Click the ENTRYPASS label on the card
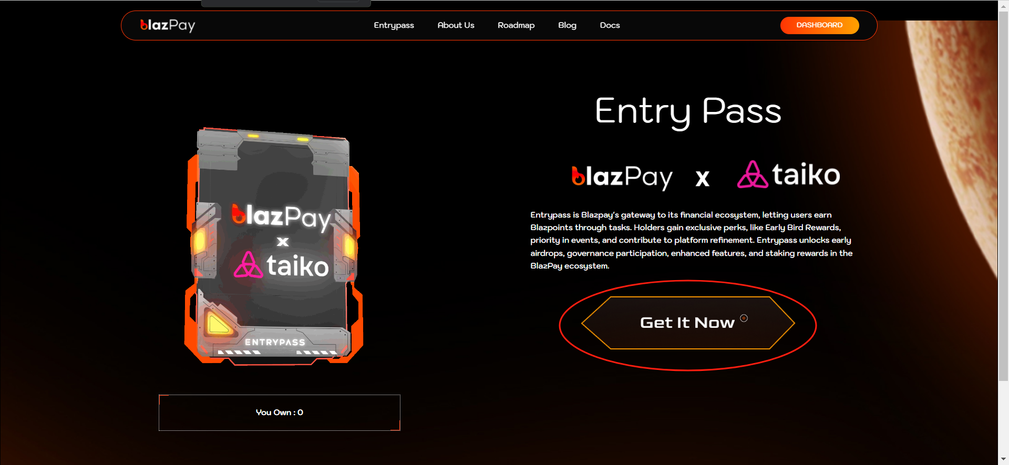 (x=275, y=342)
